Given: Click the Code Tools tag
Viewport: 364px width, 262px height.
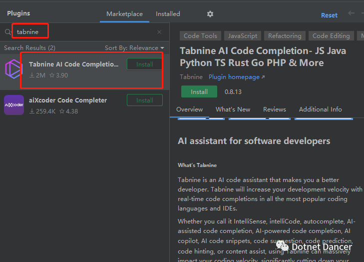Looking at the screenshot, I should tap(200, 36).
